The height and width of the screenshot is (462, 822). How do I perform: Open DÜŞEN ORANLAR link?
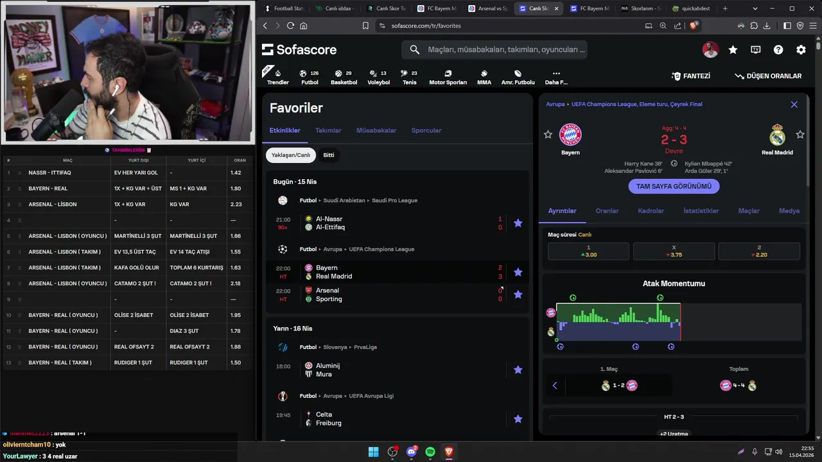pos(768,76)
